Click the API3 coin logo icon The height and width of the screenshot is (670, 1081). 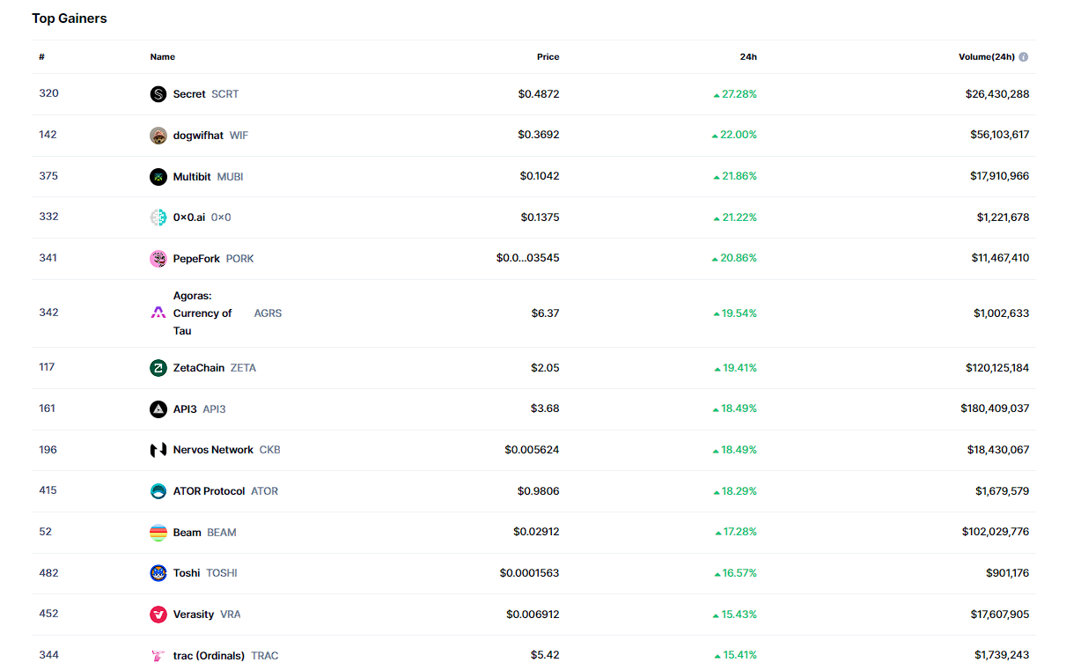(158, 409)
